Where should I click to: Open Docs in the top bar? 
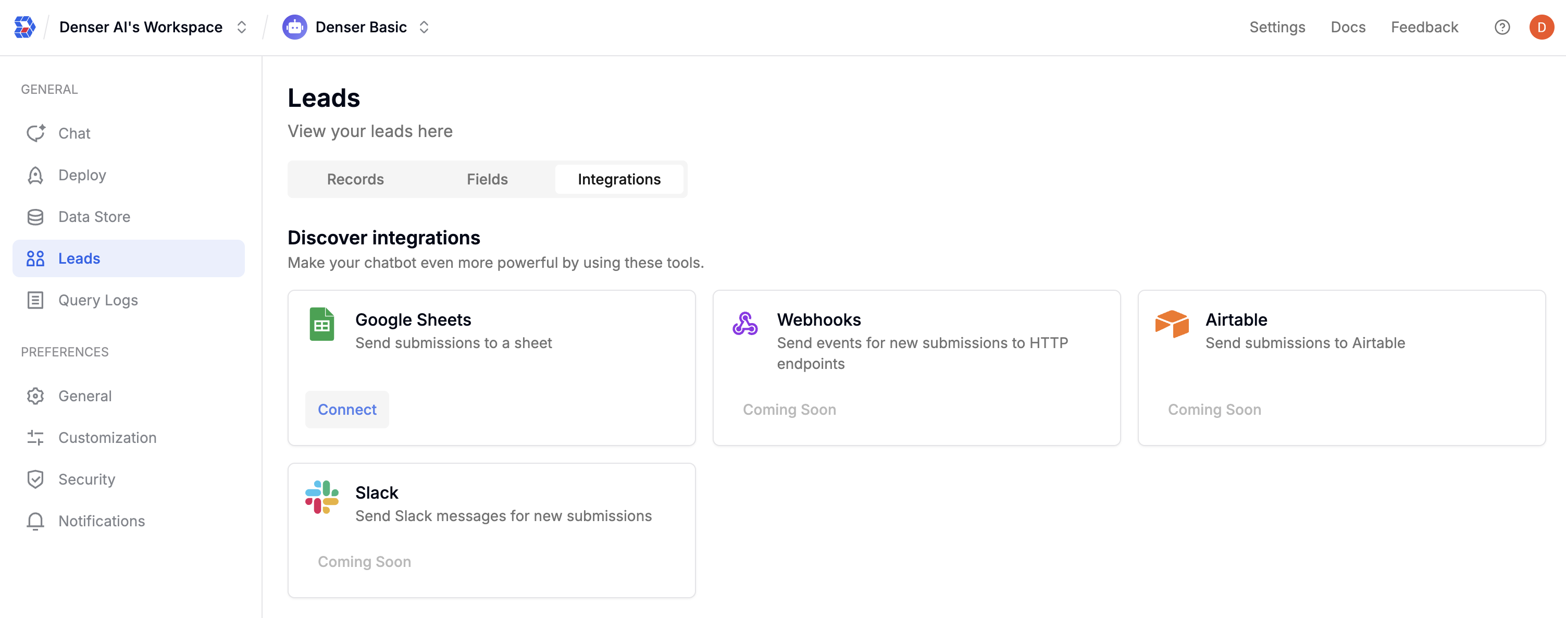pyautogui.click(x=1348, y=28)
